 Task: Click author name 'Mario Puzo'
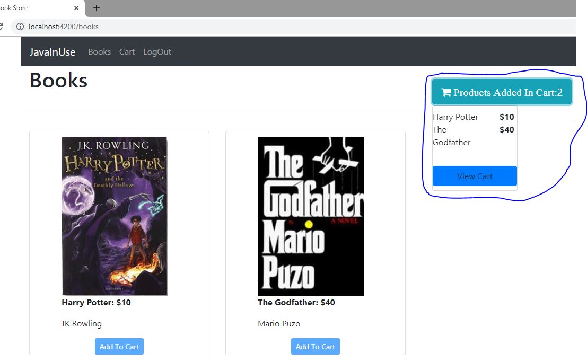point(279,324)
